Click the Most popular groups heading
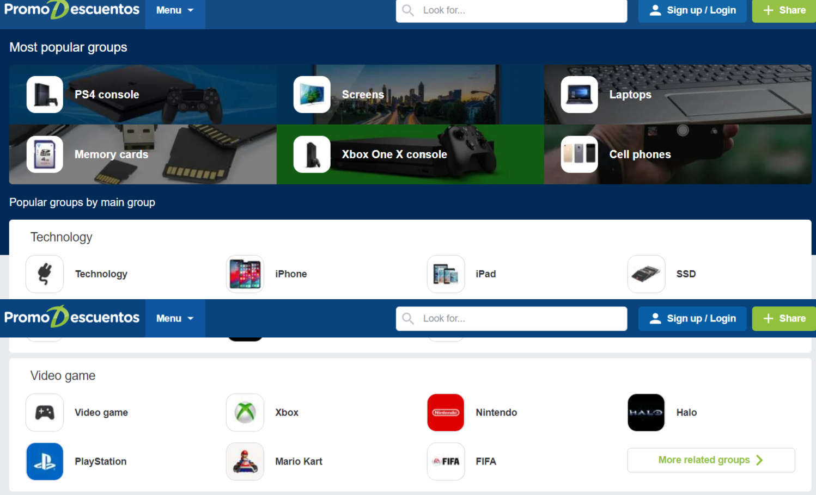The width and height of the screenshot is (816, 495). tap(68, 47)
